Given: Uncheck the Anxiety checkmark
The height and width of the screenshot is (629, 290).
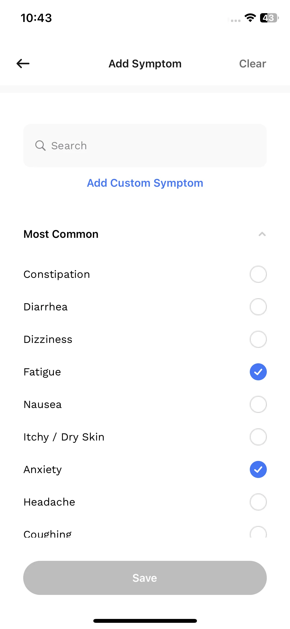Looking at the screenshot, I should pyautogui.click(x=258, y=469).
